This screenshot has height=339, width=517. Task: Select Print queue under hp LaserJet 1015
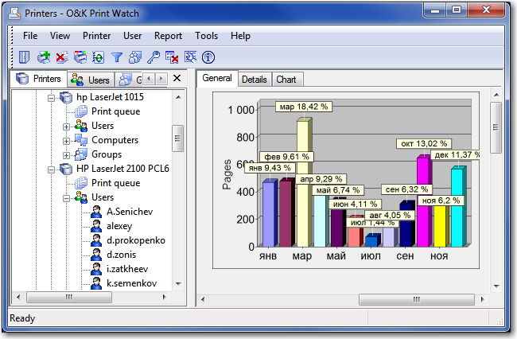pos(116,111)
